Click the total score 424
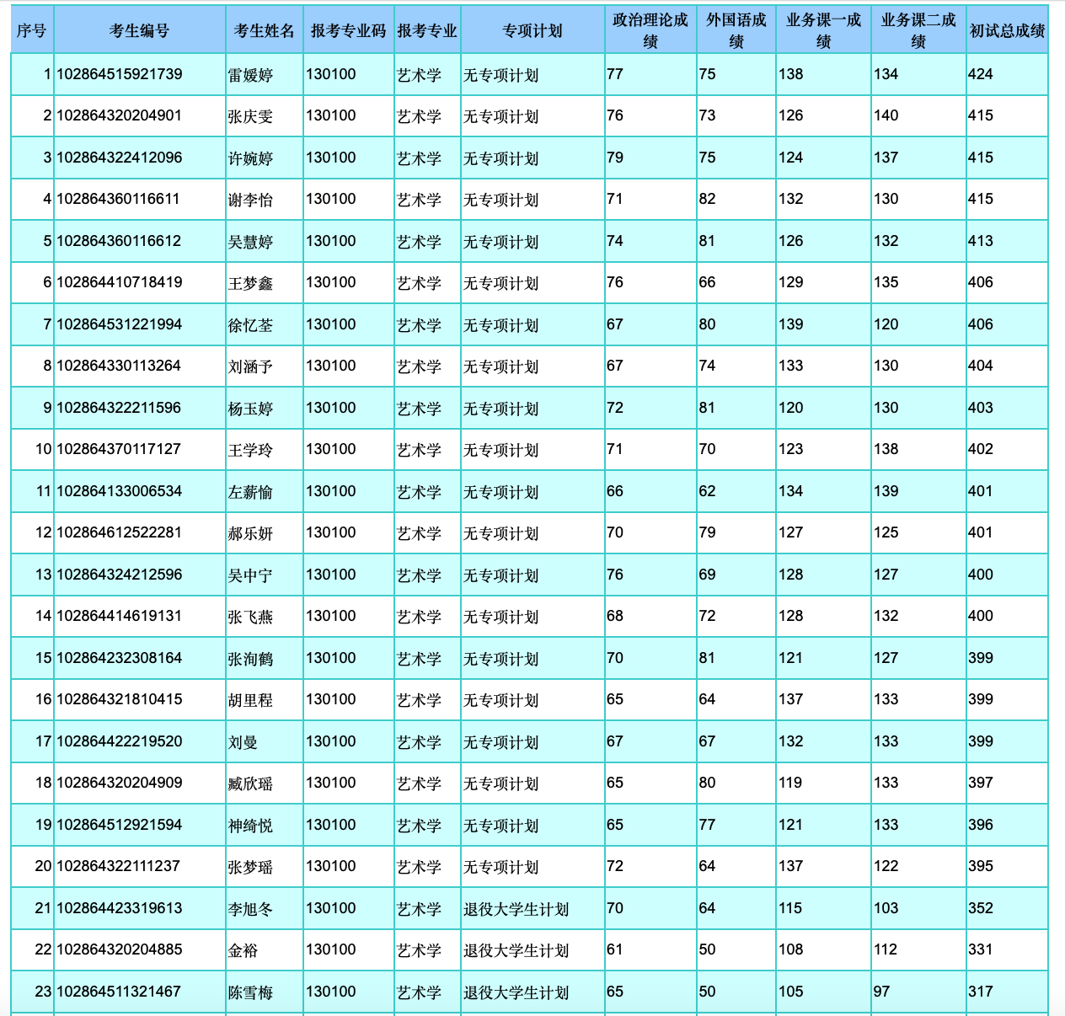The width and height of the screenshot is (1065, 1016). pyautogui.click(x=981, y=74)
